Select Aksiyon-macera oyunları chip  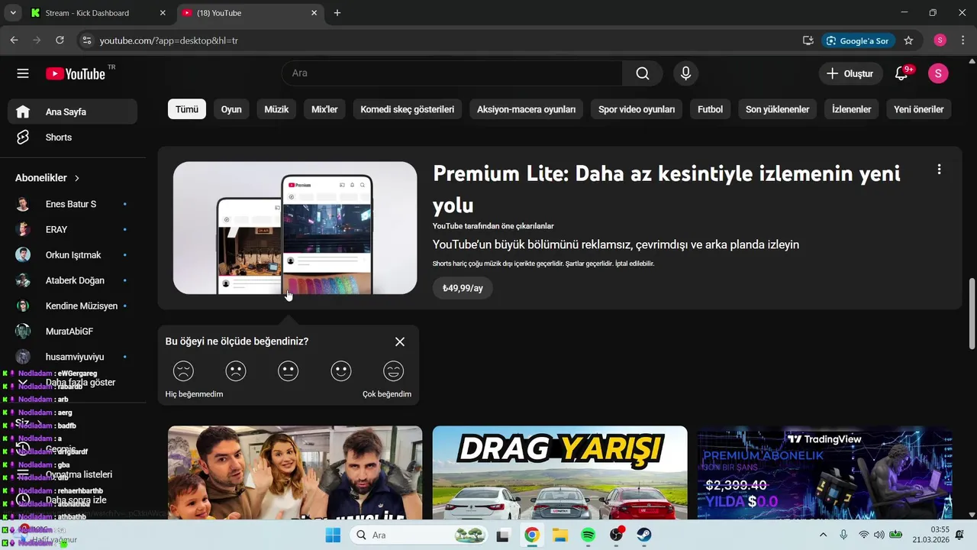(x=527, y=109)
